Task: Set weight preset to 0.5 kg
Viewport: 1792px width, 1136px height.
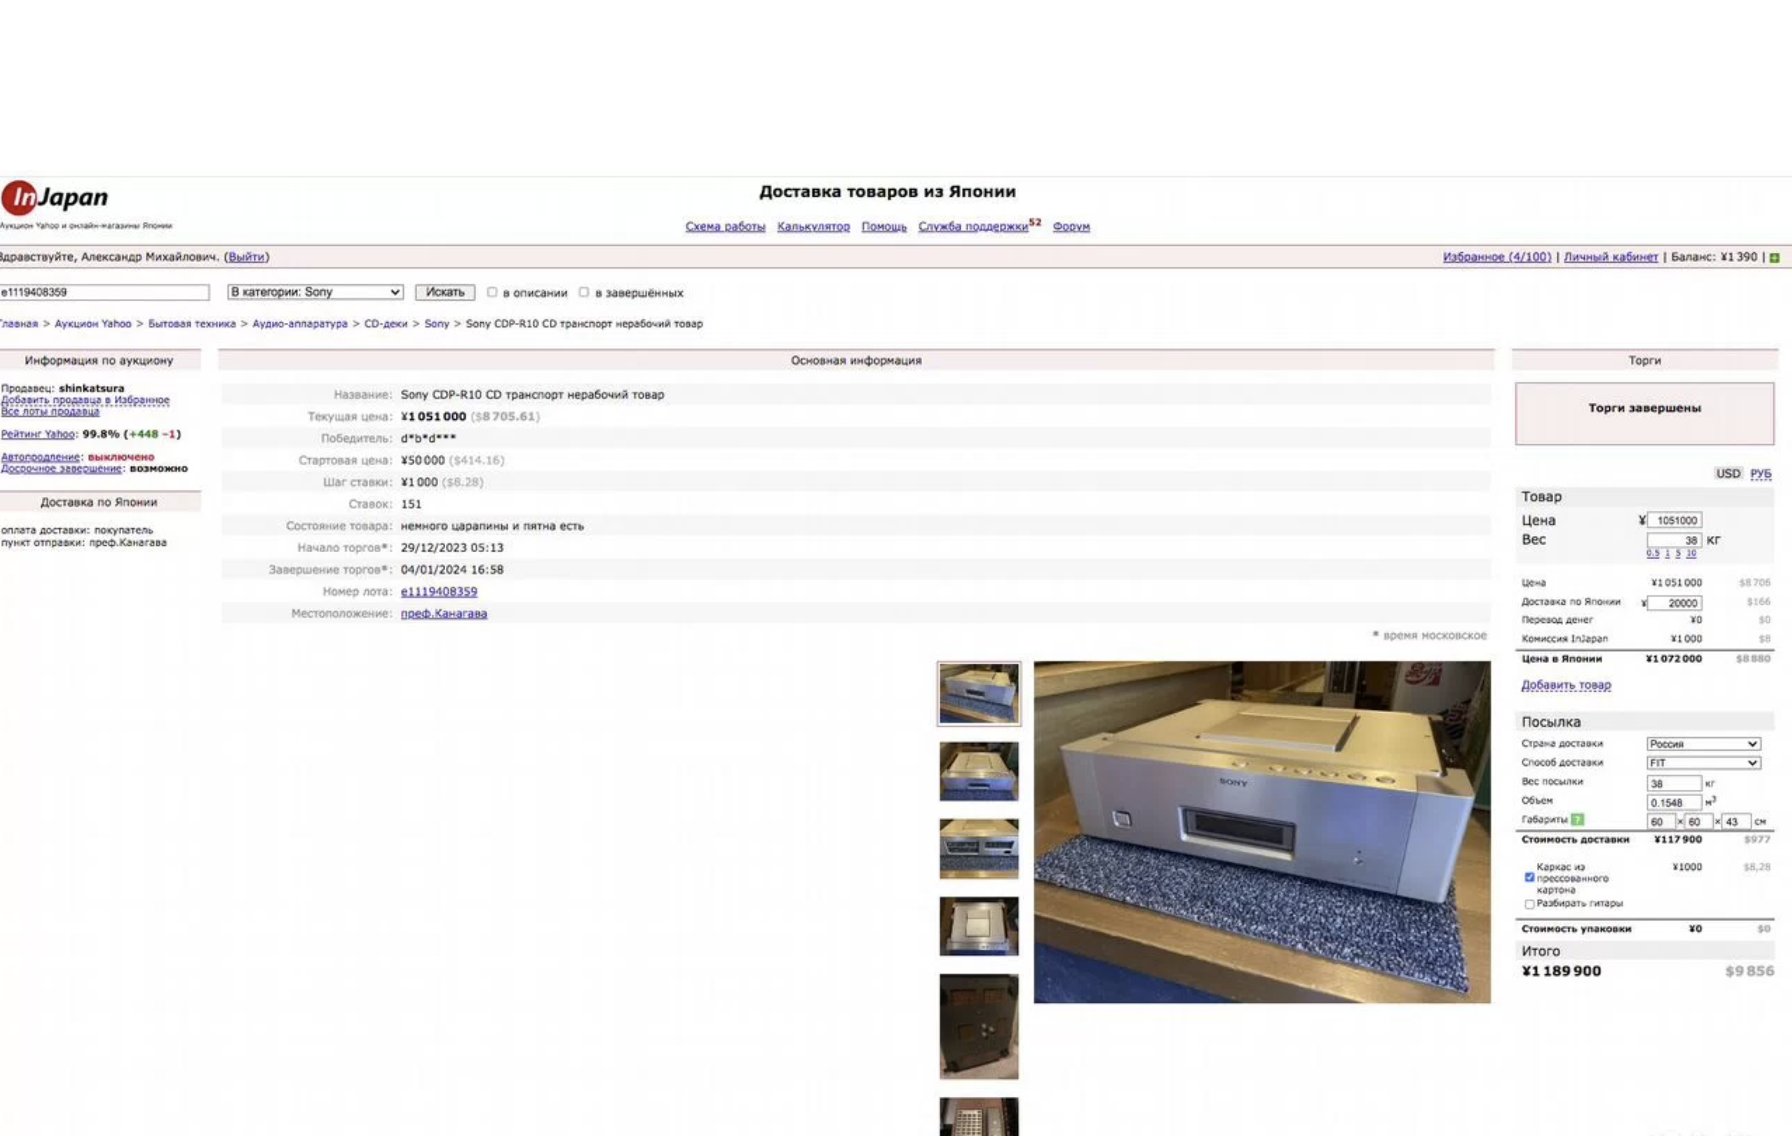Action: click(1653, 553)
